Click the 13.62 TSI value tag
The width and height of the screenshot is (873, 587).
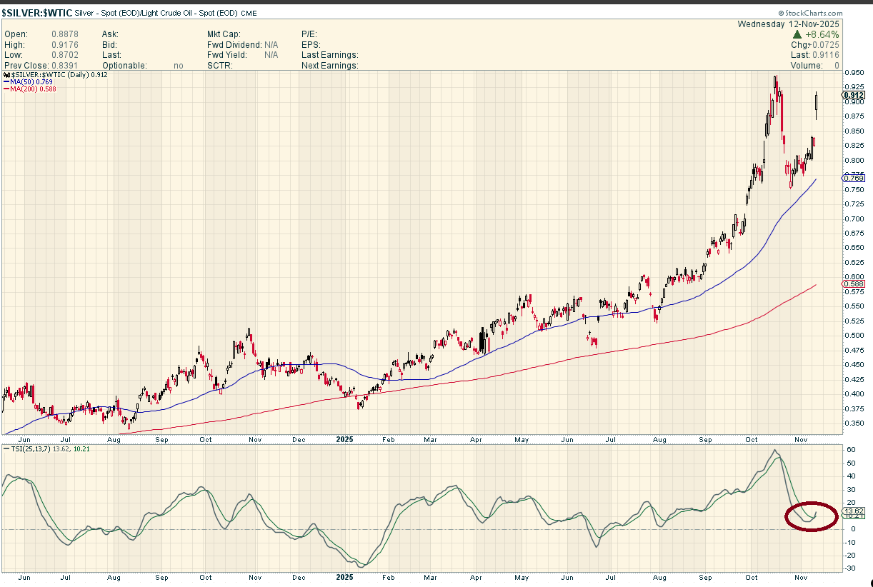coord(854,511)
